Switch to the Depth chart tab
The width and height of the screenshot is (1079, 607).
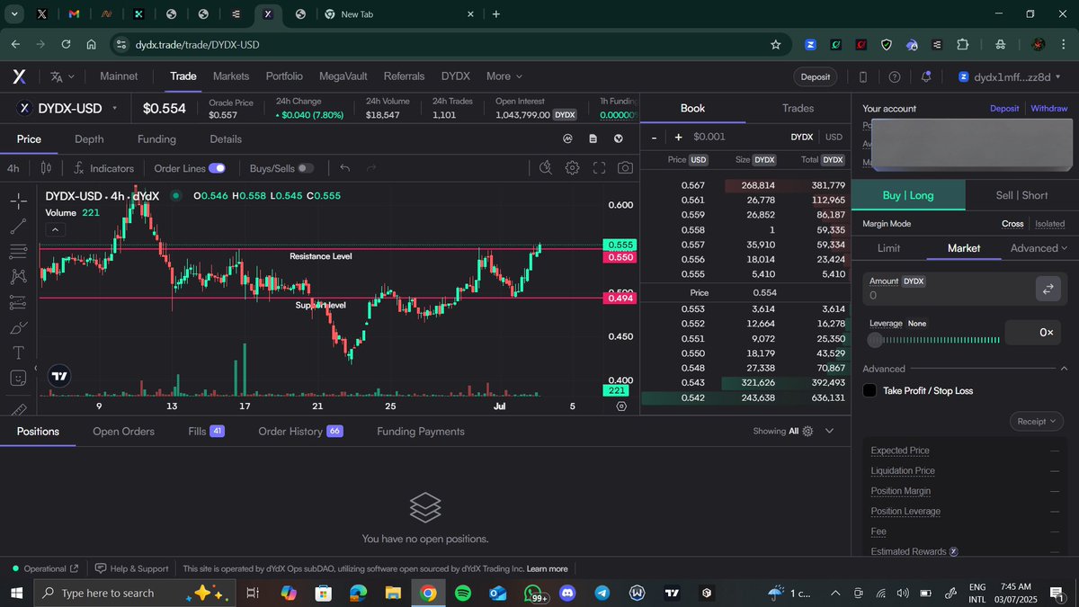(x=89, y=139)
